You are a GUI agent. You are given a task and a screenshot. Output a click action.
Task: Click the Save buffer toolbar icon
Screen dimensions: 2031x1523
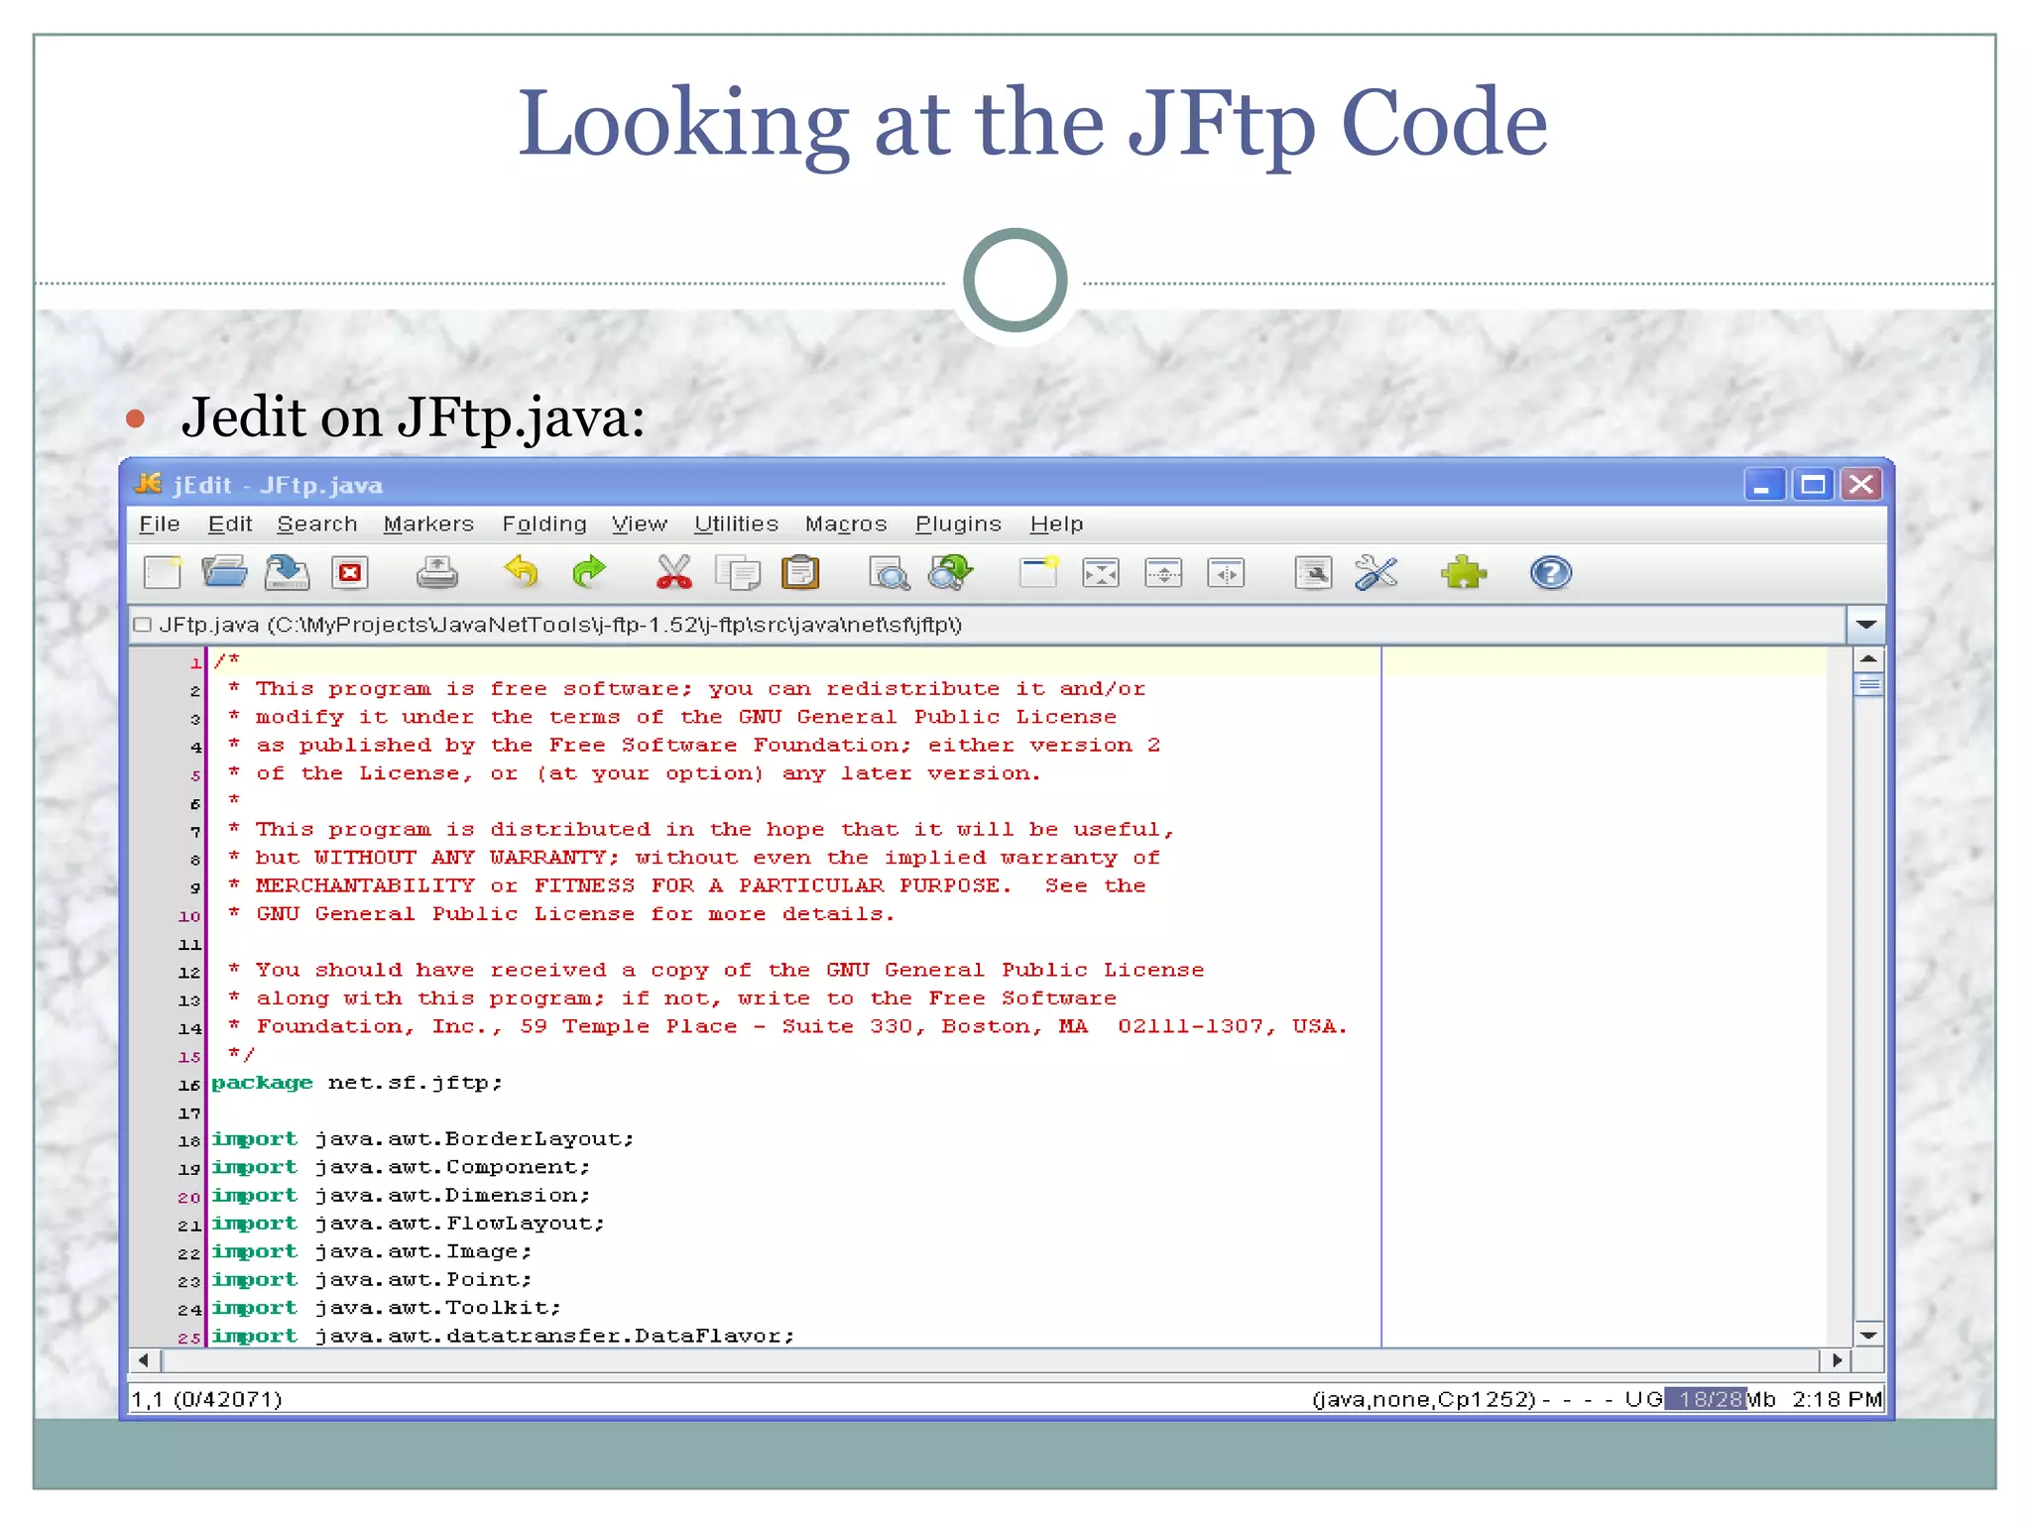(x=287, y=572)
